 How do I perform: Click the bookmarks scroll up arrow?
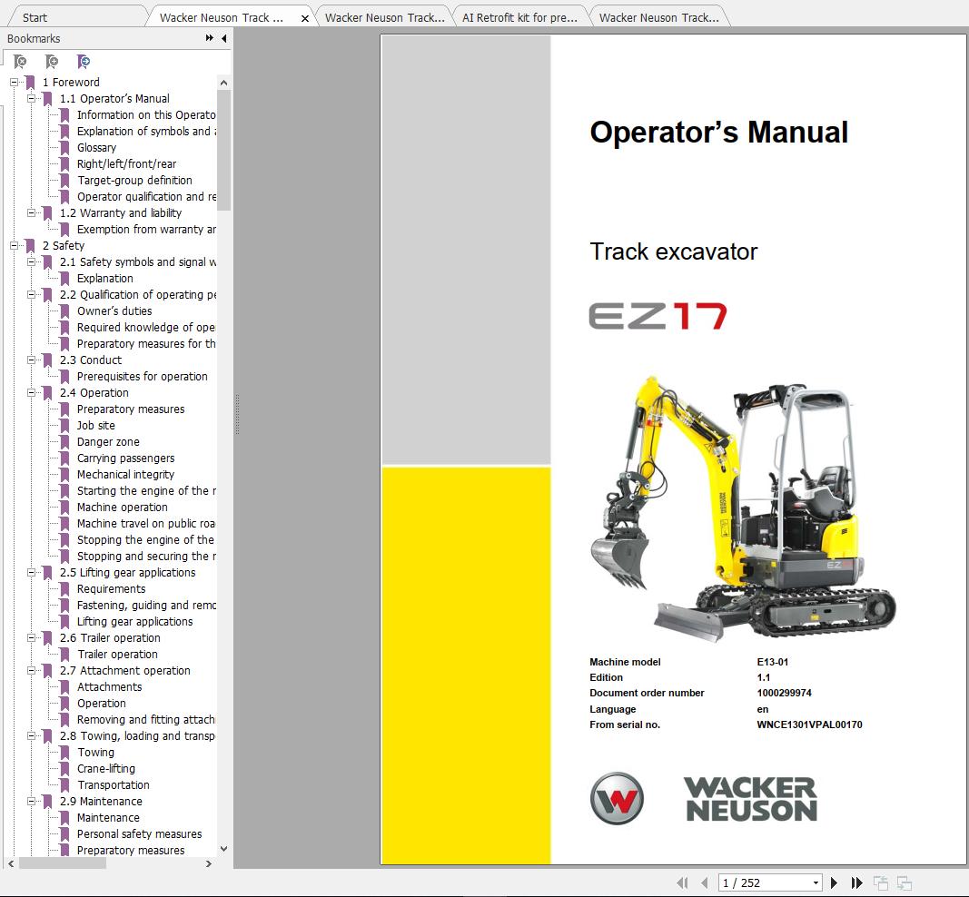pyautogui.click(x=223, y=82)
